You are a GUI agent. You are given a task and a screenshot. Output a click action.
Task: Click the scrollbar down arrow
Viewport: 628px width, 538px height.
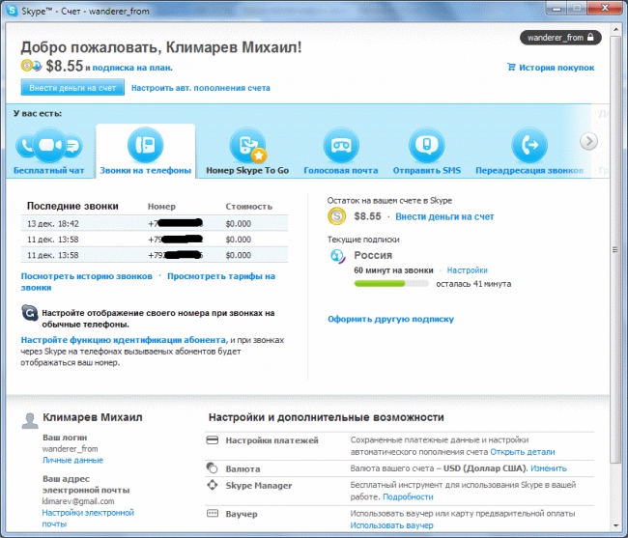click(615, 526)
